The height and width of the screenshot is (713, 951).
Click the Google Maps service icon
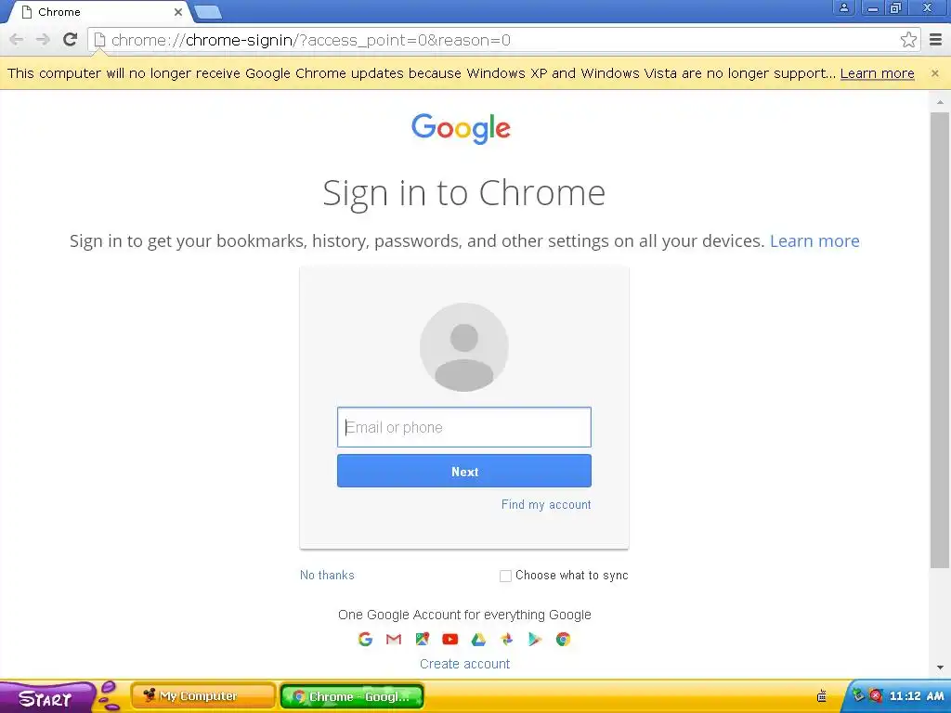click(x=423, y=639)
